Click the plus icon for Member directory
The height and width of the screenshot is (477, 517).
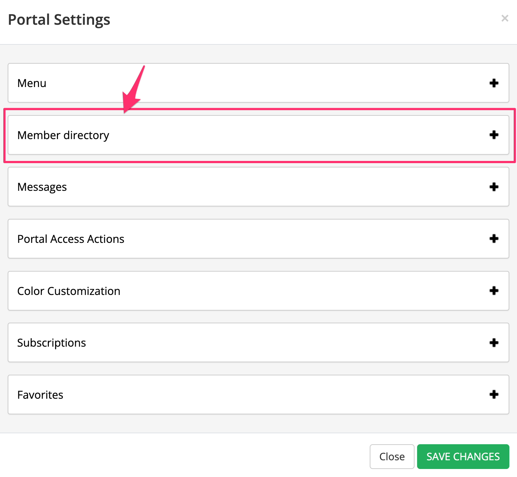click(x=494, y=135)
